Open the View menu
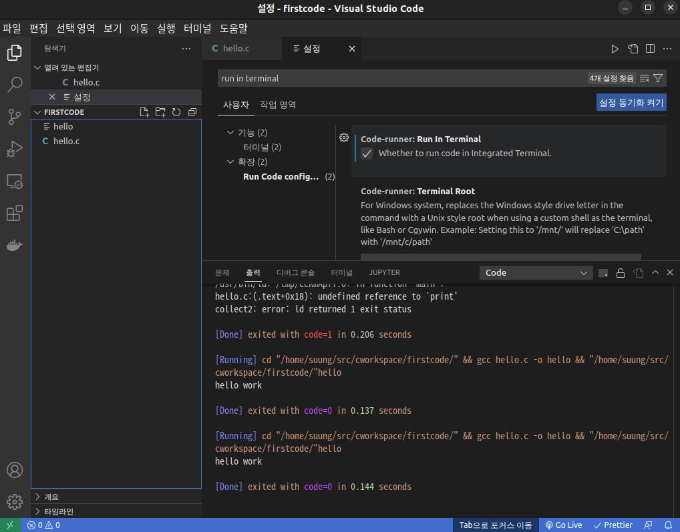 pyautogui.click(x=112, y=29)
